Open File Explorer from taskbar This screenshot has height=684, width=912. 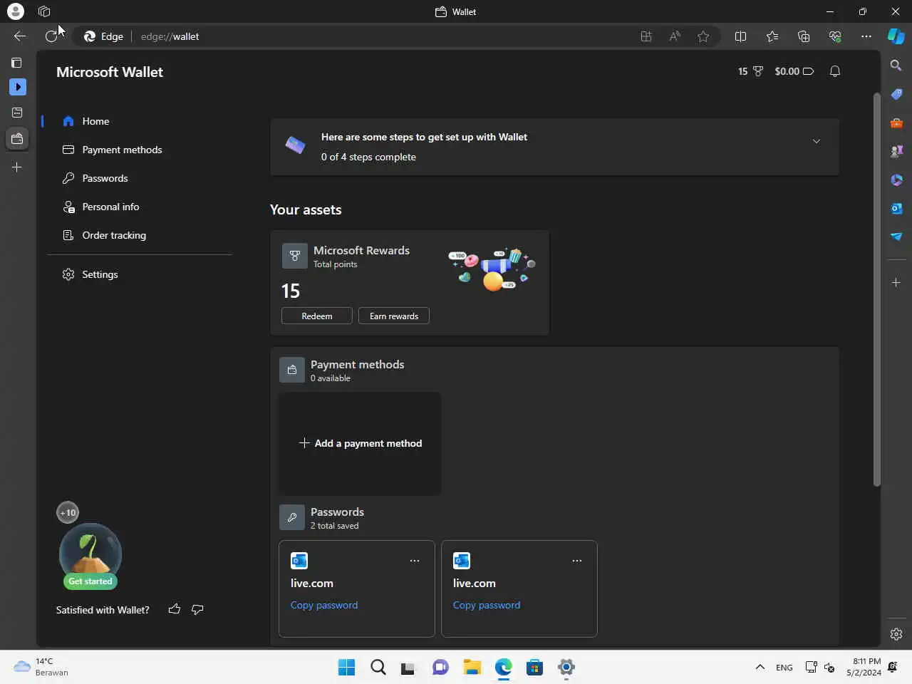point(472,668)
